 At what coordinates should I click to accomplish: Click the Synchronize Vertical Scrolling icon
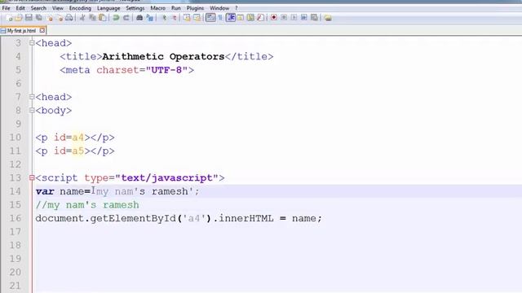tap(187, 18)
